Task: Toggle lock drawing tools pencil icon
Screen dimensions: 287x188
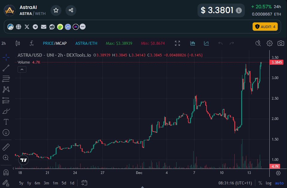Action: [x=6, y=183]
